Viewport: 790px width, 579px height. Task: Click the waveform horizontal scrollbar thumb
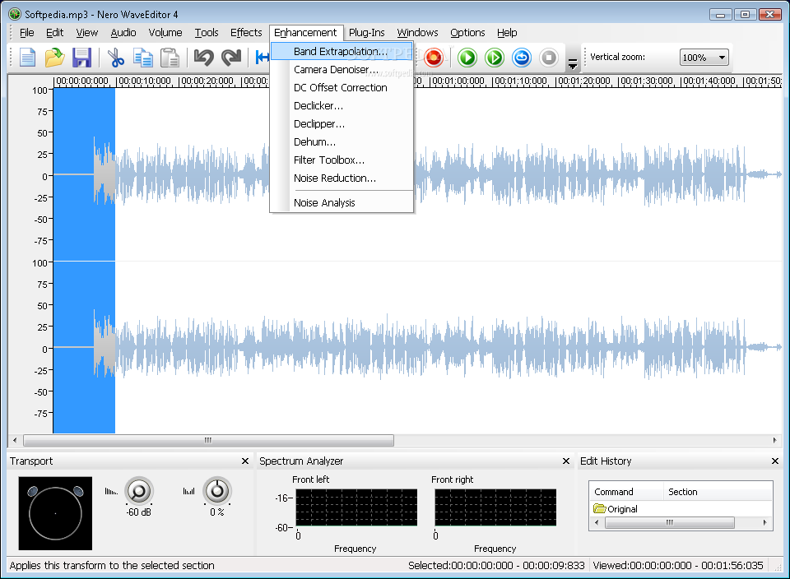point(208,441)
